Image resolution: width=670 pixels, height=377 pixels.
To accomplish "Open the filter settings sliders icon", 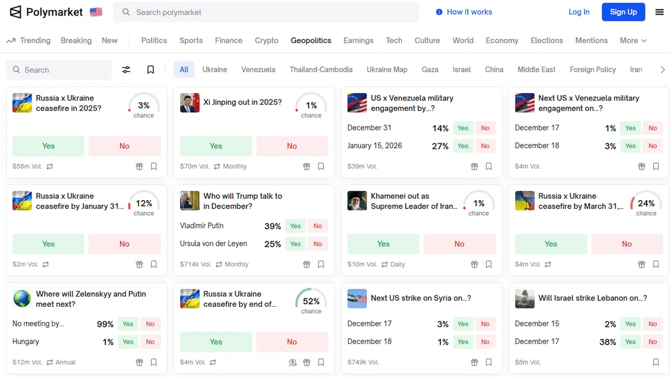I will tap(126, 70).
